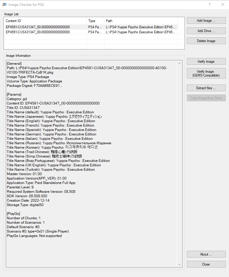Click the Scenario #0 Single Player line

38,231
